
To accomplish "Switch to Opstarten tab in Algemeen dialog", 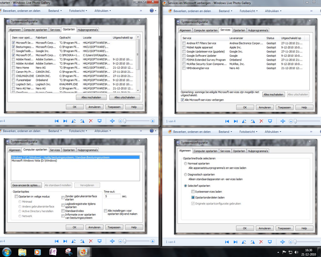I will click(239, 151).
